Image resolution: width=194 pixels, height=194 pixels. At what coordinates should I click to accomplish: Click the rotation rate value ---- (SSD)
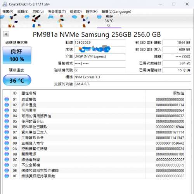click(177, 56)
